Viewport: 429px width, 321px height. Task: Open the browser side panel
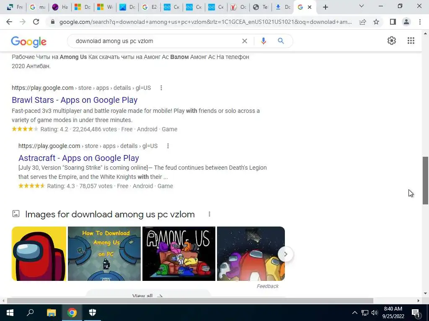(x=393, y=22)
